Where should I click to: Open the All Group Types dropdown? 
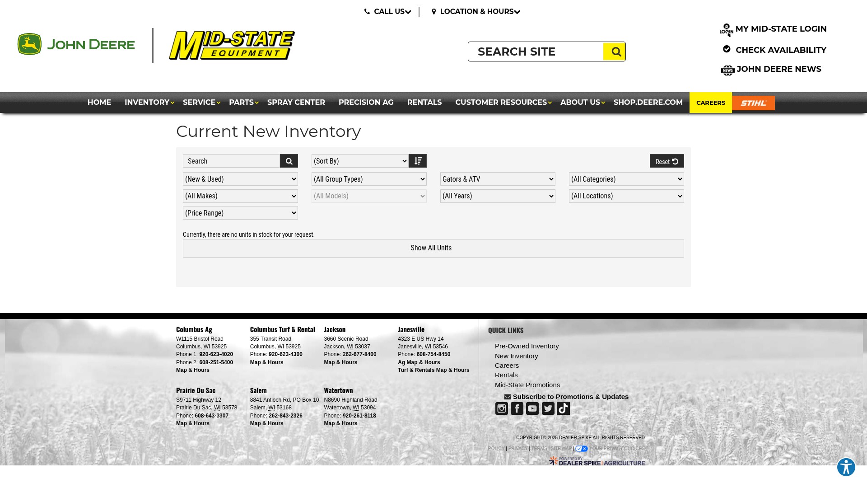pos(369,179)
